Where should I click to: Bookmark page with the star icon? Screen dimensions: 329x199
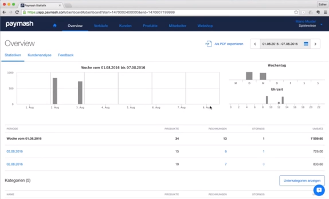click(296, 12)
